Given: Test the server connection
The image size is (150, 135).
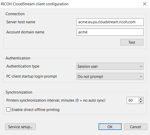Looking at the screenshot, I should pyautogui.click(x=132, y=42).
